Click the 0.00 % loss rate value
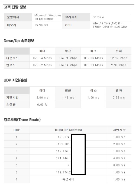 point(42,104)
